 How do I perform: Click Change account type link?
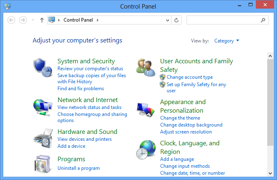click(189, 77)
